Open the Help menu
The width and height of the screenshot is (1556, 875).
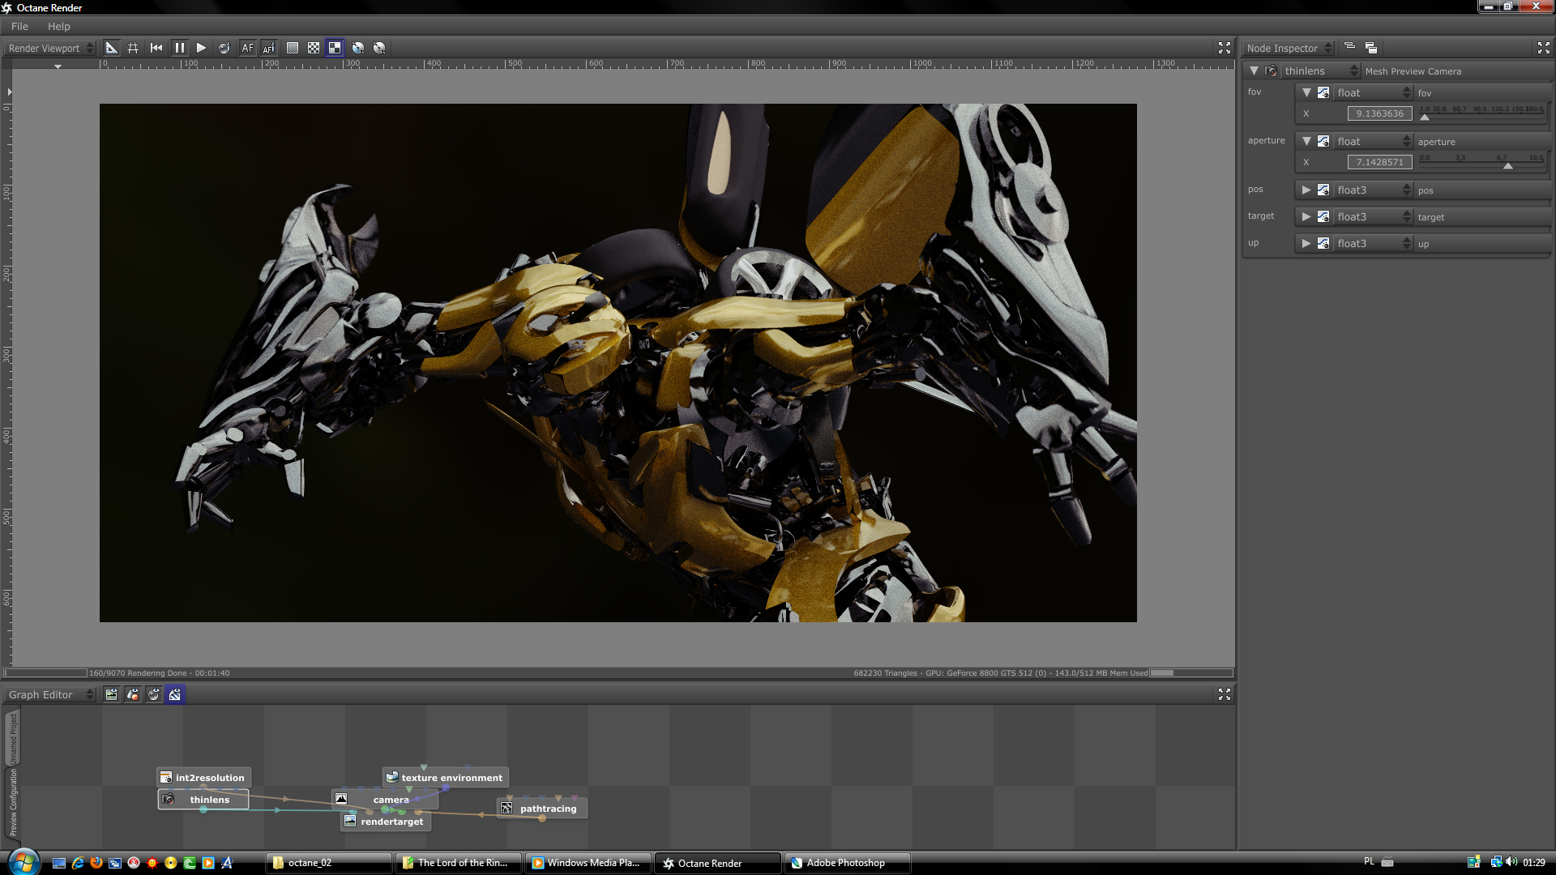point(58,26)
